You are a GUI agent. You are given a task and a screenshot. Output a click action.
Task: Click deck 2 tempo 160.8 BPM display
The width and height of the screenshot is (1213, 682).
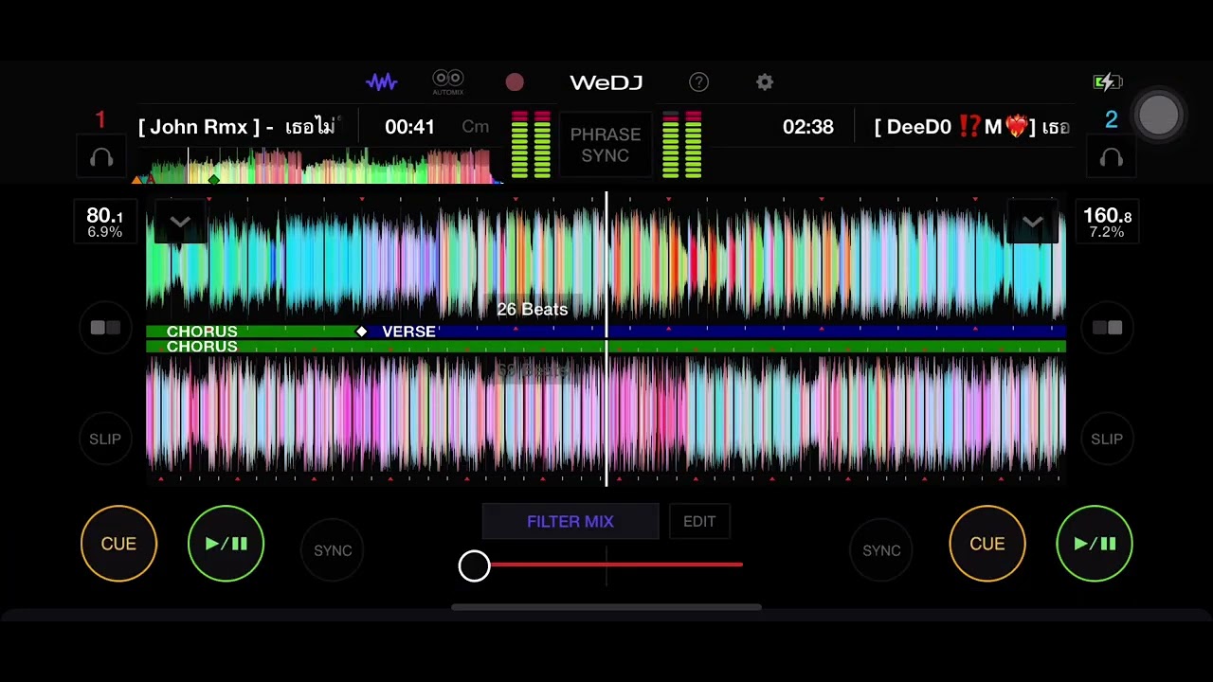pos(1107,223)
